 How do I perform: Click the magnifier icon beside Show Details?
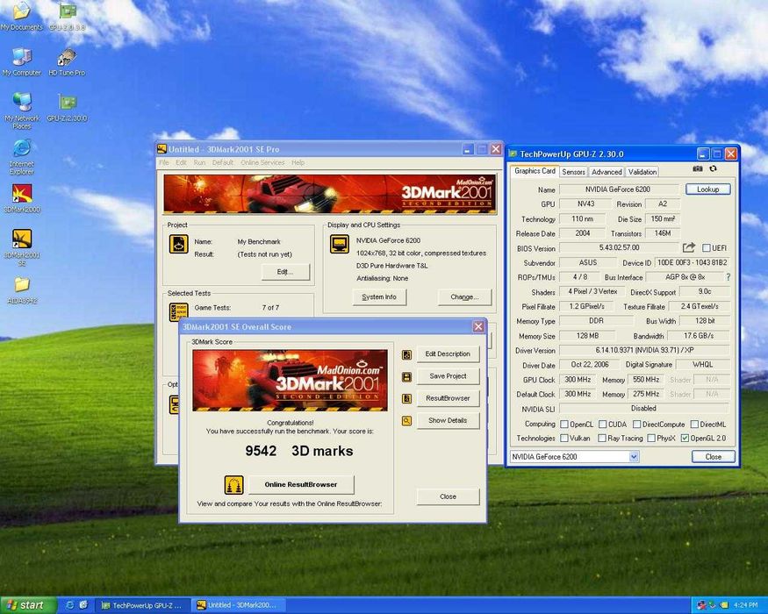[x=406, y=421]
